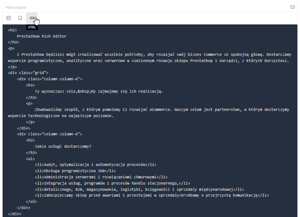Open keyboard shortcuts icon
This screenshot has width=300, height=217.
click(x=293, y=7)
